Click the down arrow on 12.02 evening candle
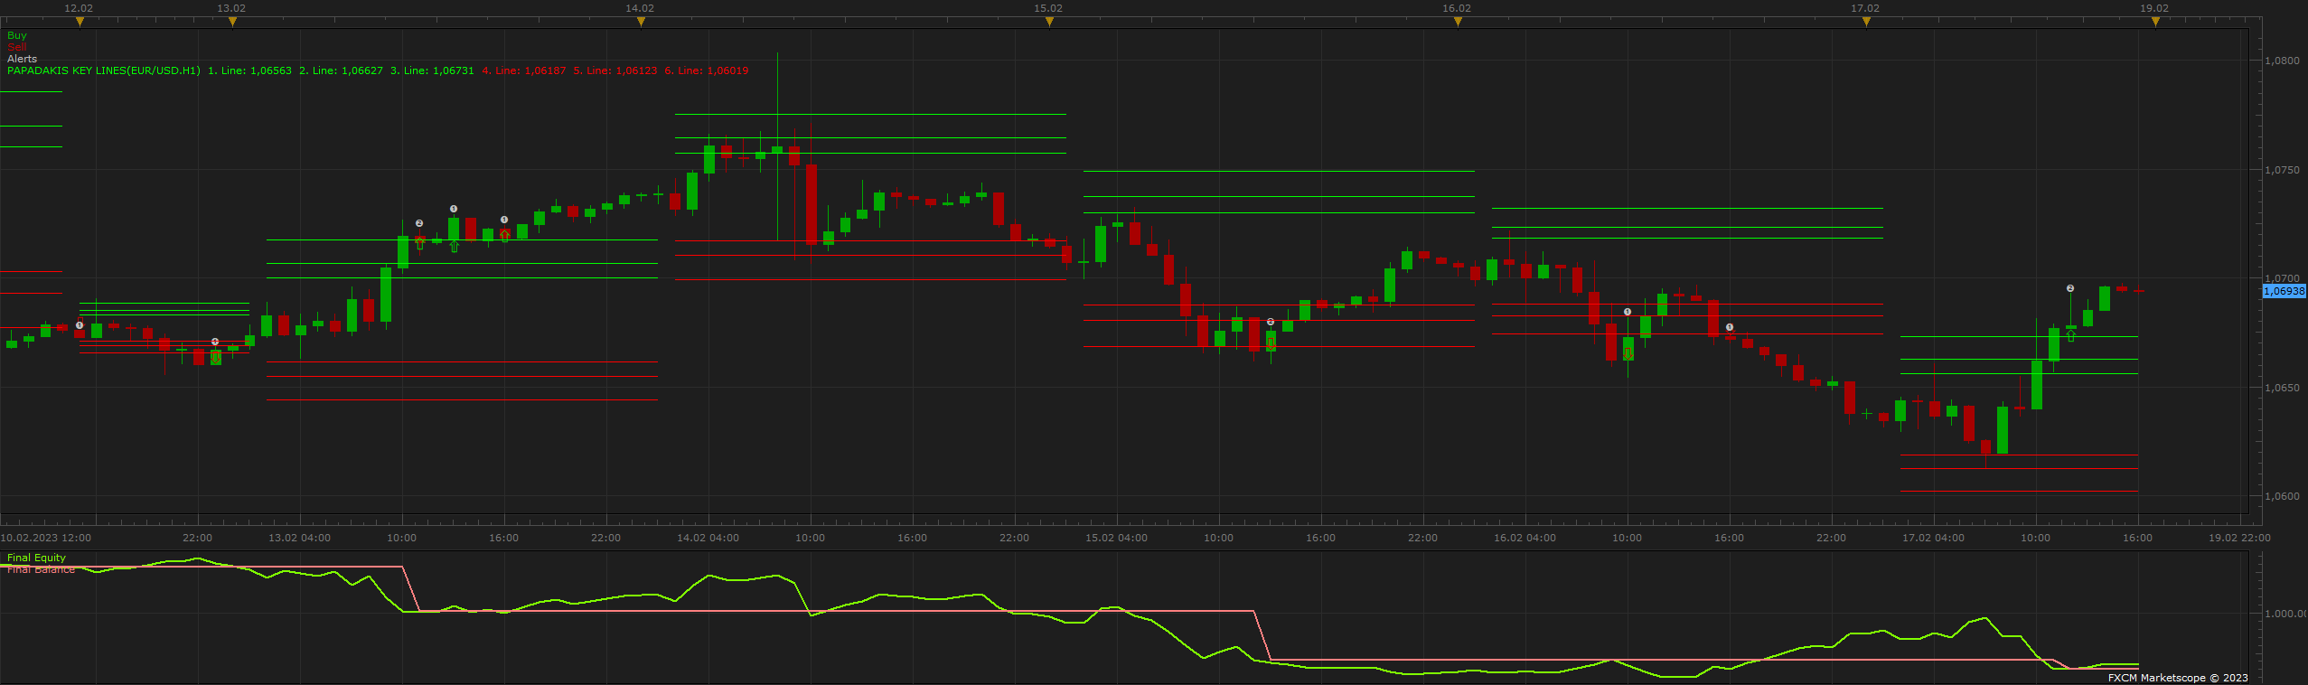Image resolution: width=2308 pixels, height=685 pixels. tap(216, 358)
